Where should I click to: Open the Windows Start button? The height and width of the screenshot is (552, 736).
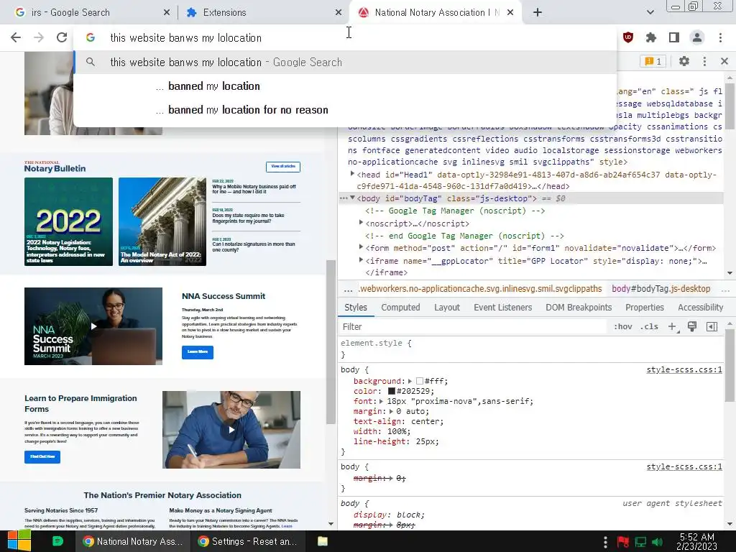click(x=19, y=541)
